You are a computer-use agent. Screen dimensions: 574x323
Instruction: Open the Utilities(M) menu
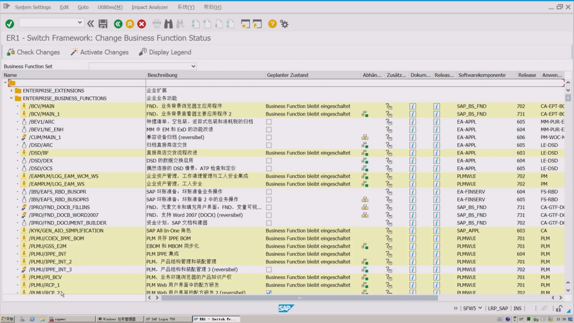pos(110,7)
